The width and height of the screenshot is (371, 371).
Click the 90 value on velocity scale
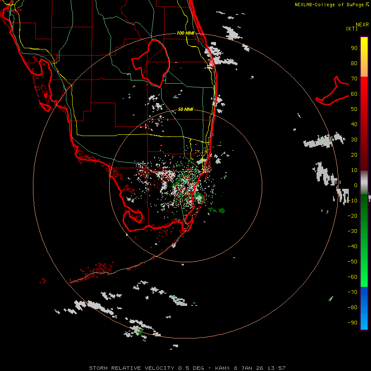[354, 48]
